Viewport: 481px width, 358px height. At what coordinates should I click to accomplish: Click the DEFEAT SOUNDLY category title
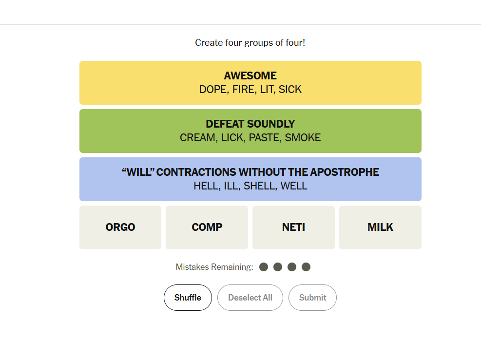(250, 124)
